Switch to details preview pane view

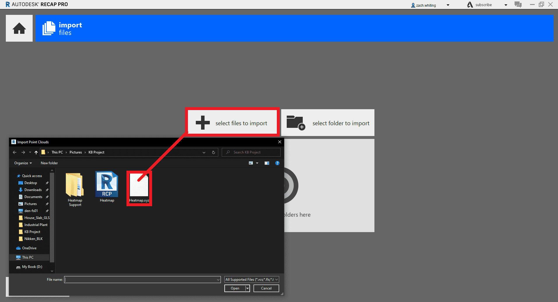(267, 163)
